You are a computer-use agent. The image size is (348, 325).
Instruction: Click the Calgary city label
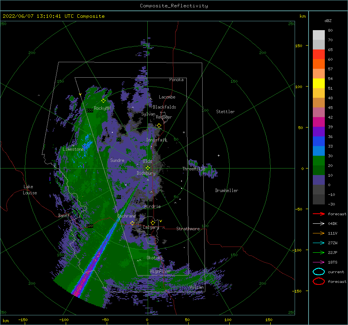151,227
